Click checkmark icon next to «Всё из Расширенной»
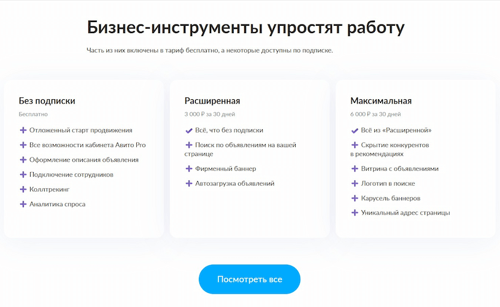The width and height of the screenshot is (500, 307). click(x=355, y=131)
